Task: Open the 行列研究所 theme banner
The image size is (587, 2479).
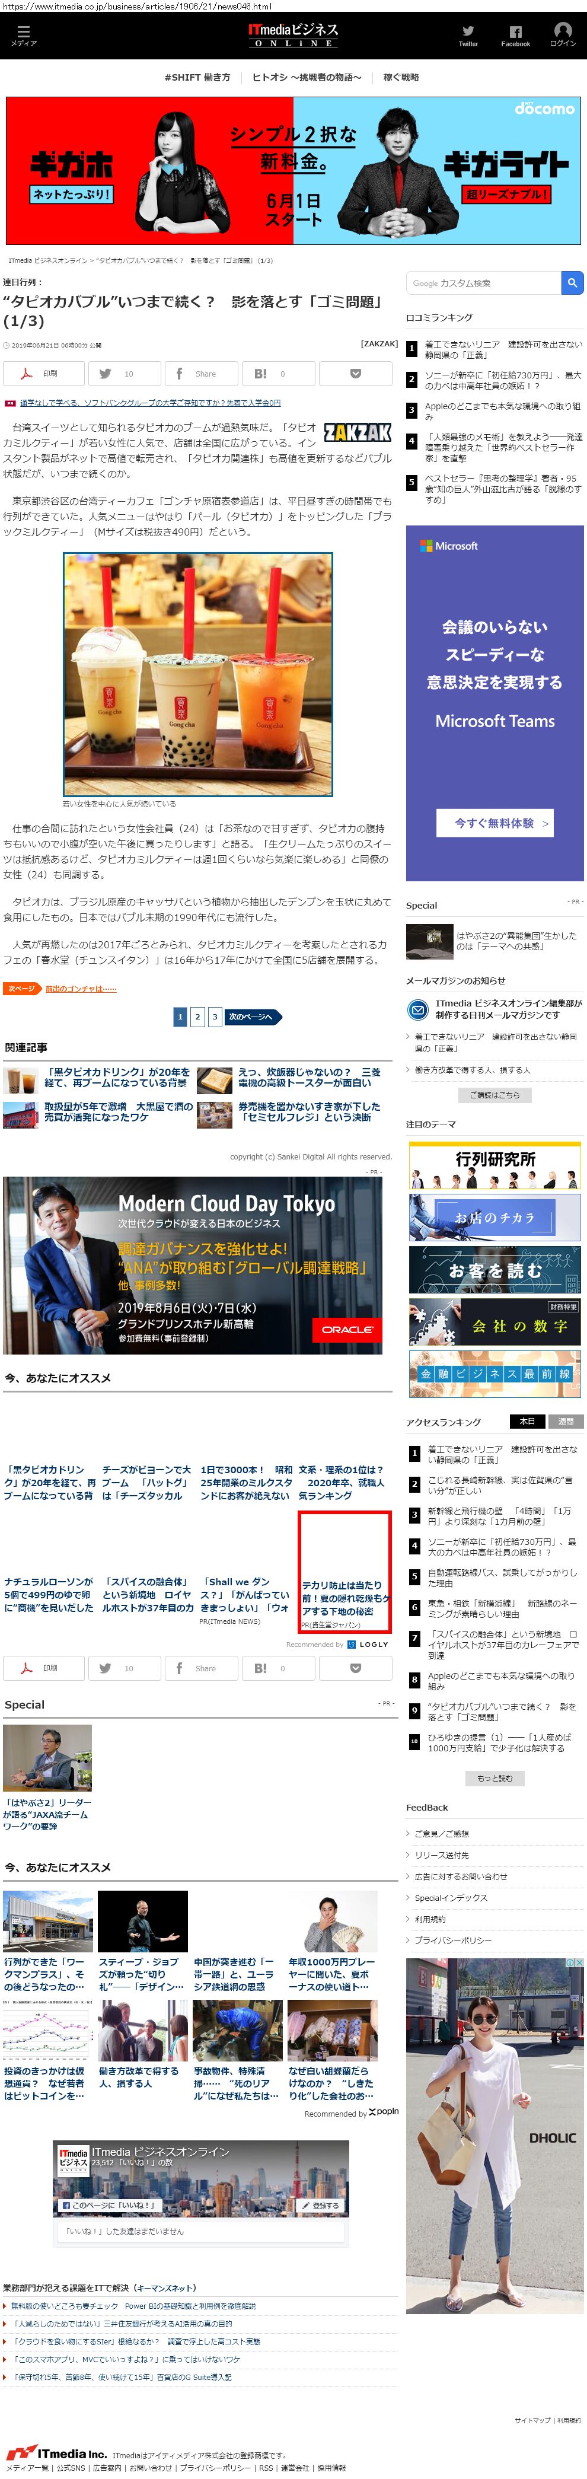Action: click(x=495, y=1165)
